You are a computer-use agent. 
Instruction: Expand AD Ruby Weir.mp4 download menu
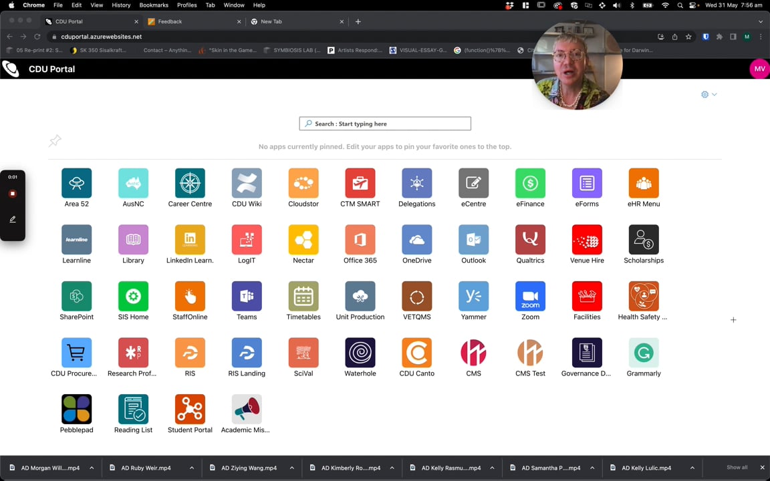click(192, 468)
